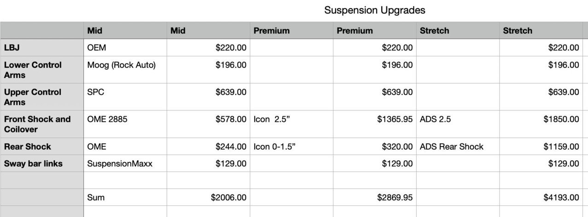Screen dimensions: 588x217
Task: Select the LBJ row header cell
Action: point(42,47)
